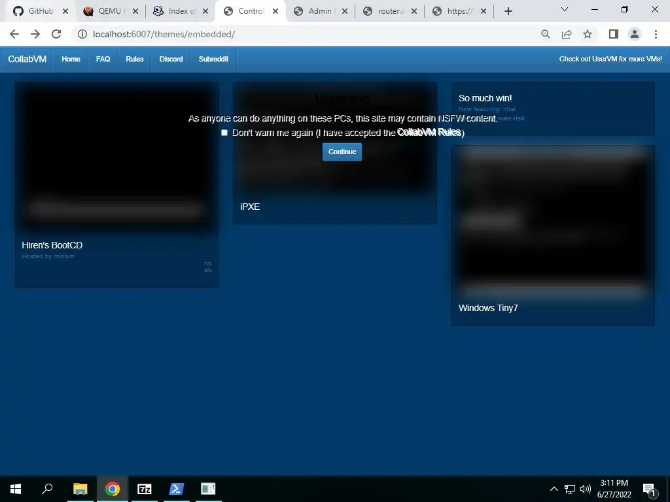Screen dimensions: 670x502
Task: Follow the Check out UserVM link
Action: pyautogui.click(x=610, y=59)
